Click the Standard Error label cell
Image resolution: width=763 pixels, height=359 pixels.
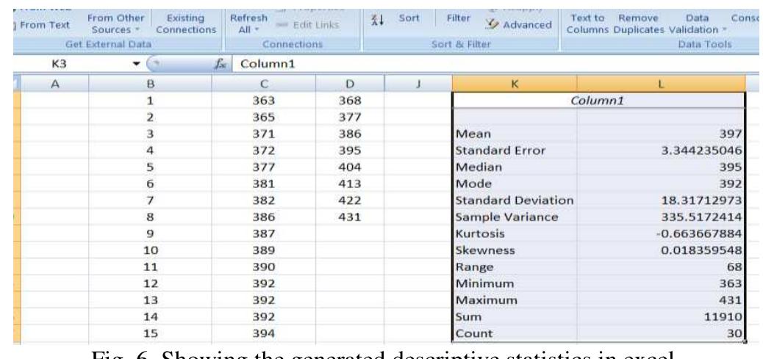pos(515,151)
